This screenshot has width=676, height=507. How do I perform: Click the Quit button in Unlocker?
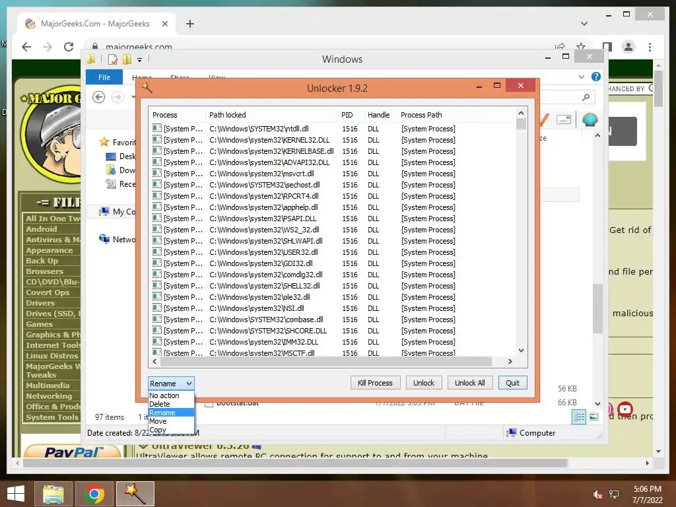(512, 383)
